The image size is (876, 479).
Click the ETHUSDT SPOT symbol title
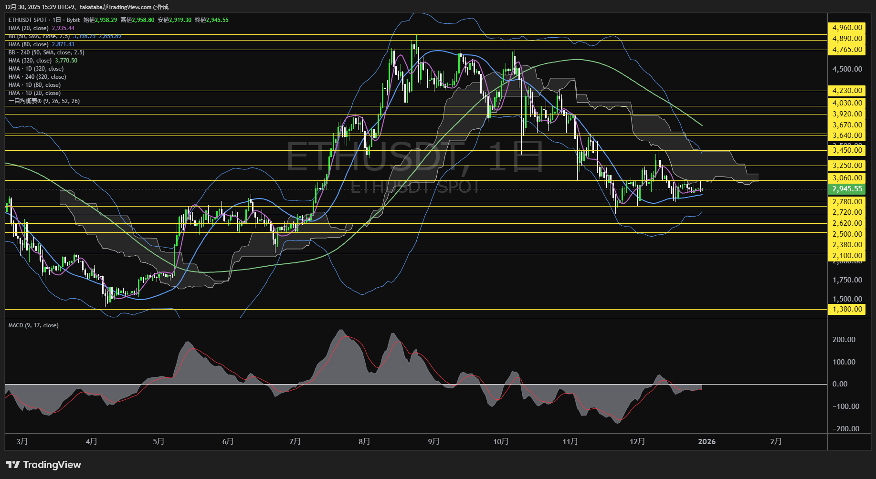pyautogui.click(x=28, y=20)
